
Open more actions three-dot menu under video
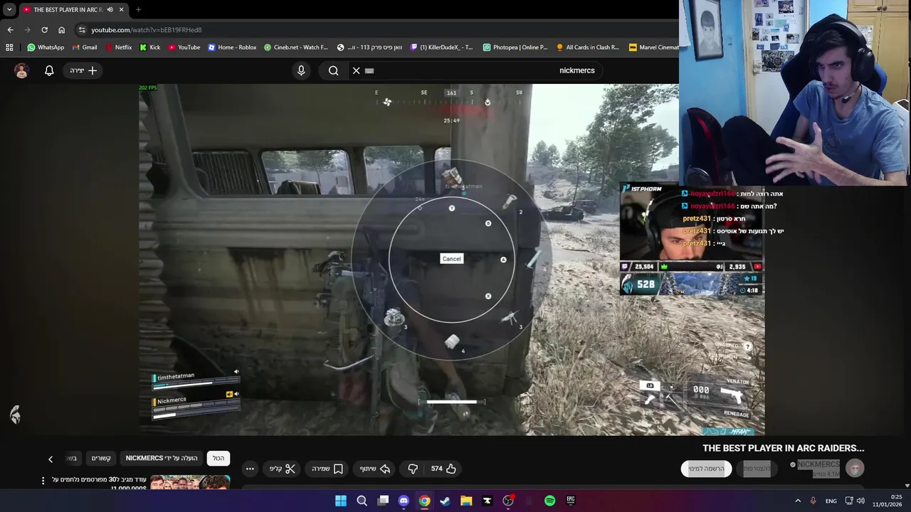coord(250,469)
